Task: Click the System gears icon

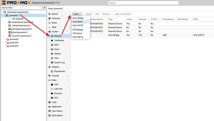Action: (x=49, y=32)
